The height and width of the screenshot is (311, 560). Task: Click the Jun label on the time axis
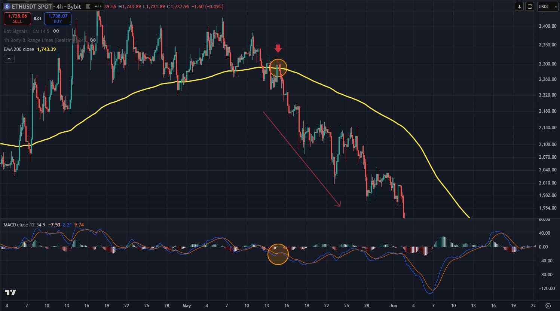pos(393,306)
